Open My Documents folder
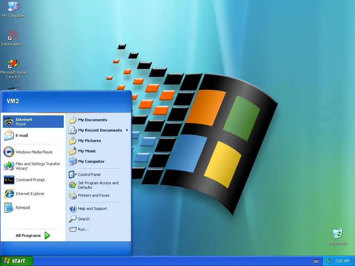Viewport: 355px width, 266px height. (x=99, y=120)
